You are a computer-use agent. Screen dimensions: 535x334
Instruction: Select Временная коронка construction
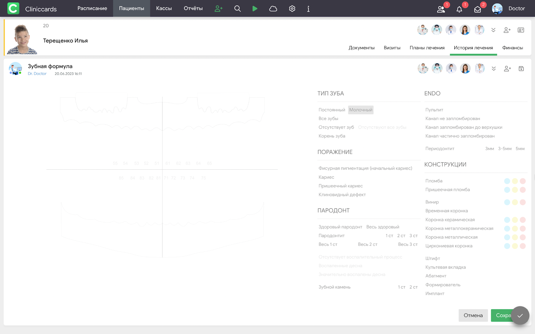point(446,211)
